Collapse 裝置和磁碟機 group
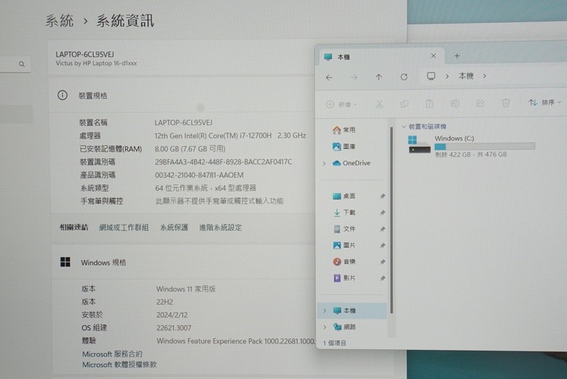This screenshot has height=379, width=567. pos(404,127)
